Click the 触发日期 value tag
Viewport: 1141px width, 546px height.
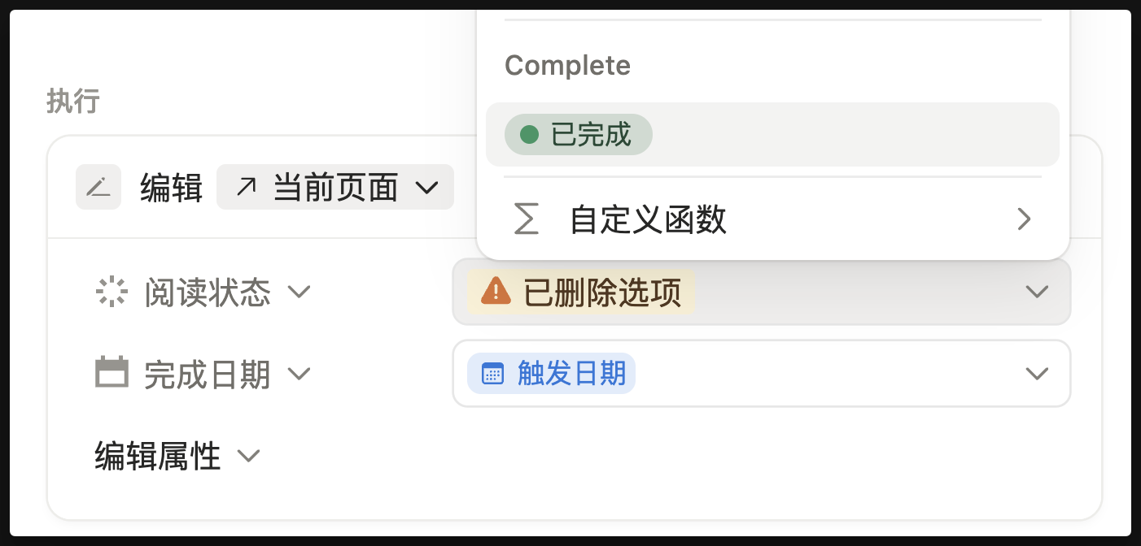pyautogui.click(x=552, y=374)
